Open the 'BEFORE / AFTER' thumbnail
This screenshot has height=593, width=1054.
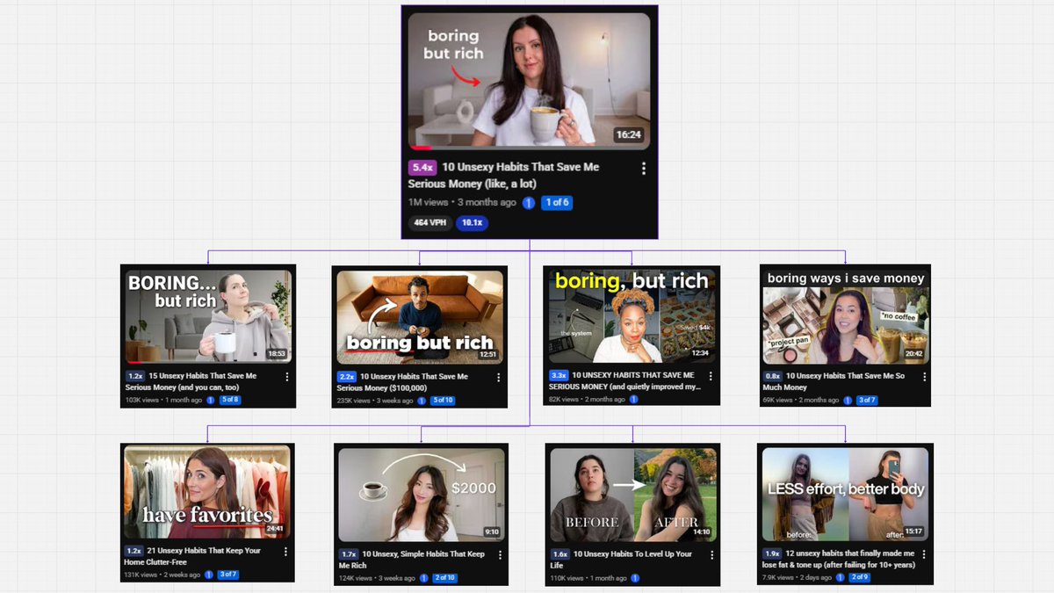click(x=632, y=495)
